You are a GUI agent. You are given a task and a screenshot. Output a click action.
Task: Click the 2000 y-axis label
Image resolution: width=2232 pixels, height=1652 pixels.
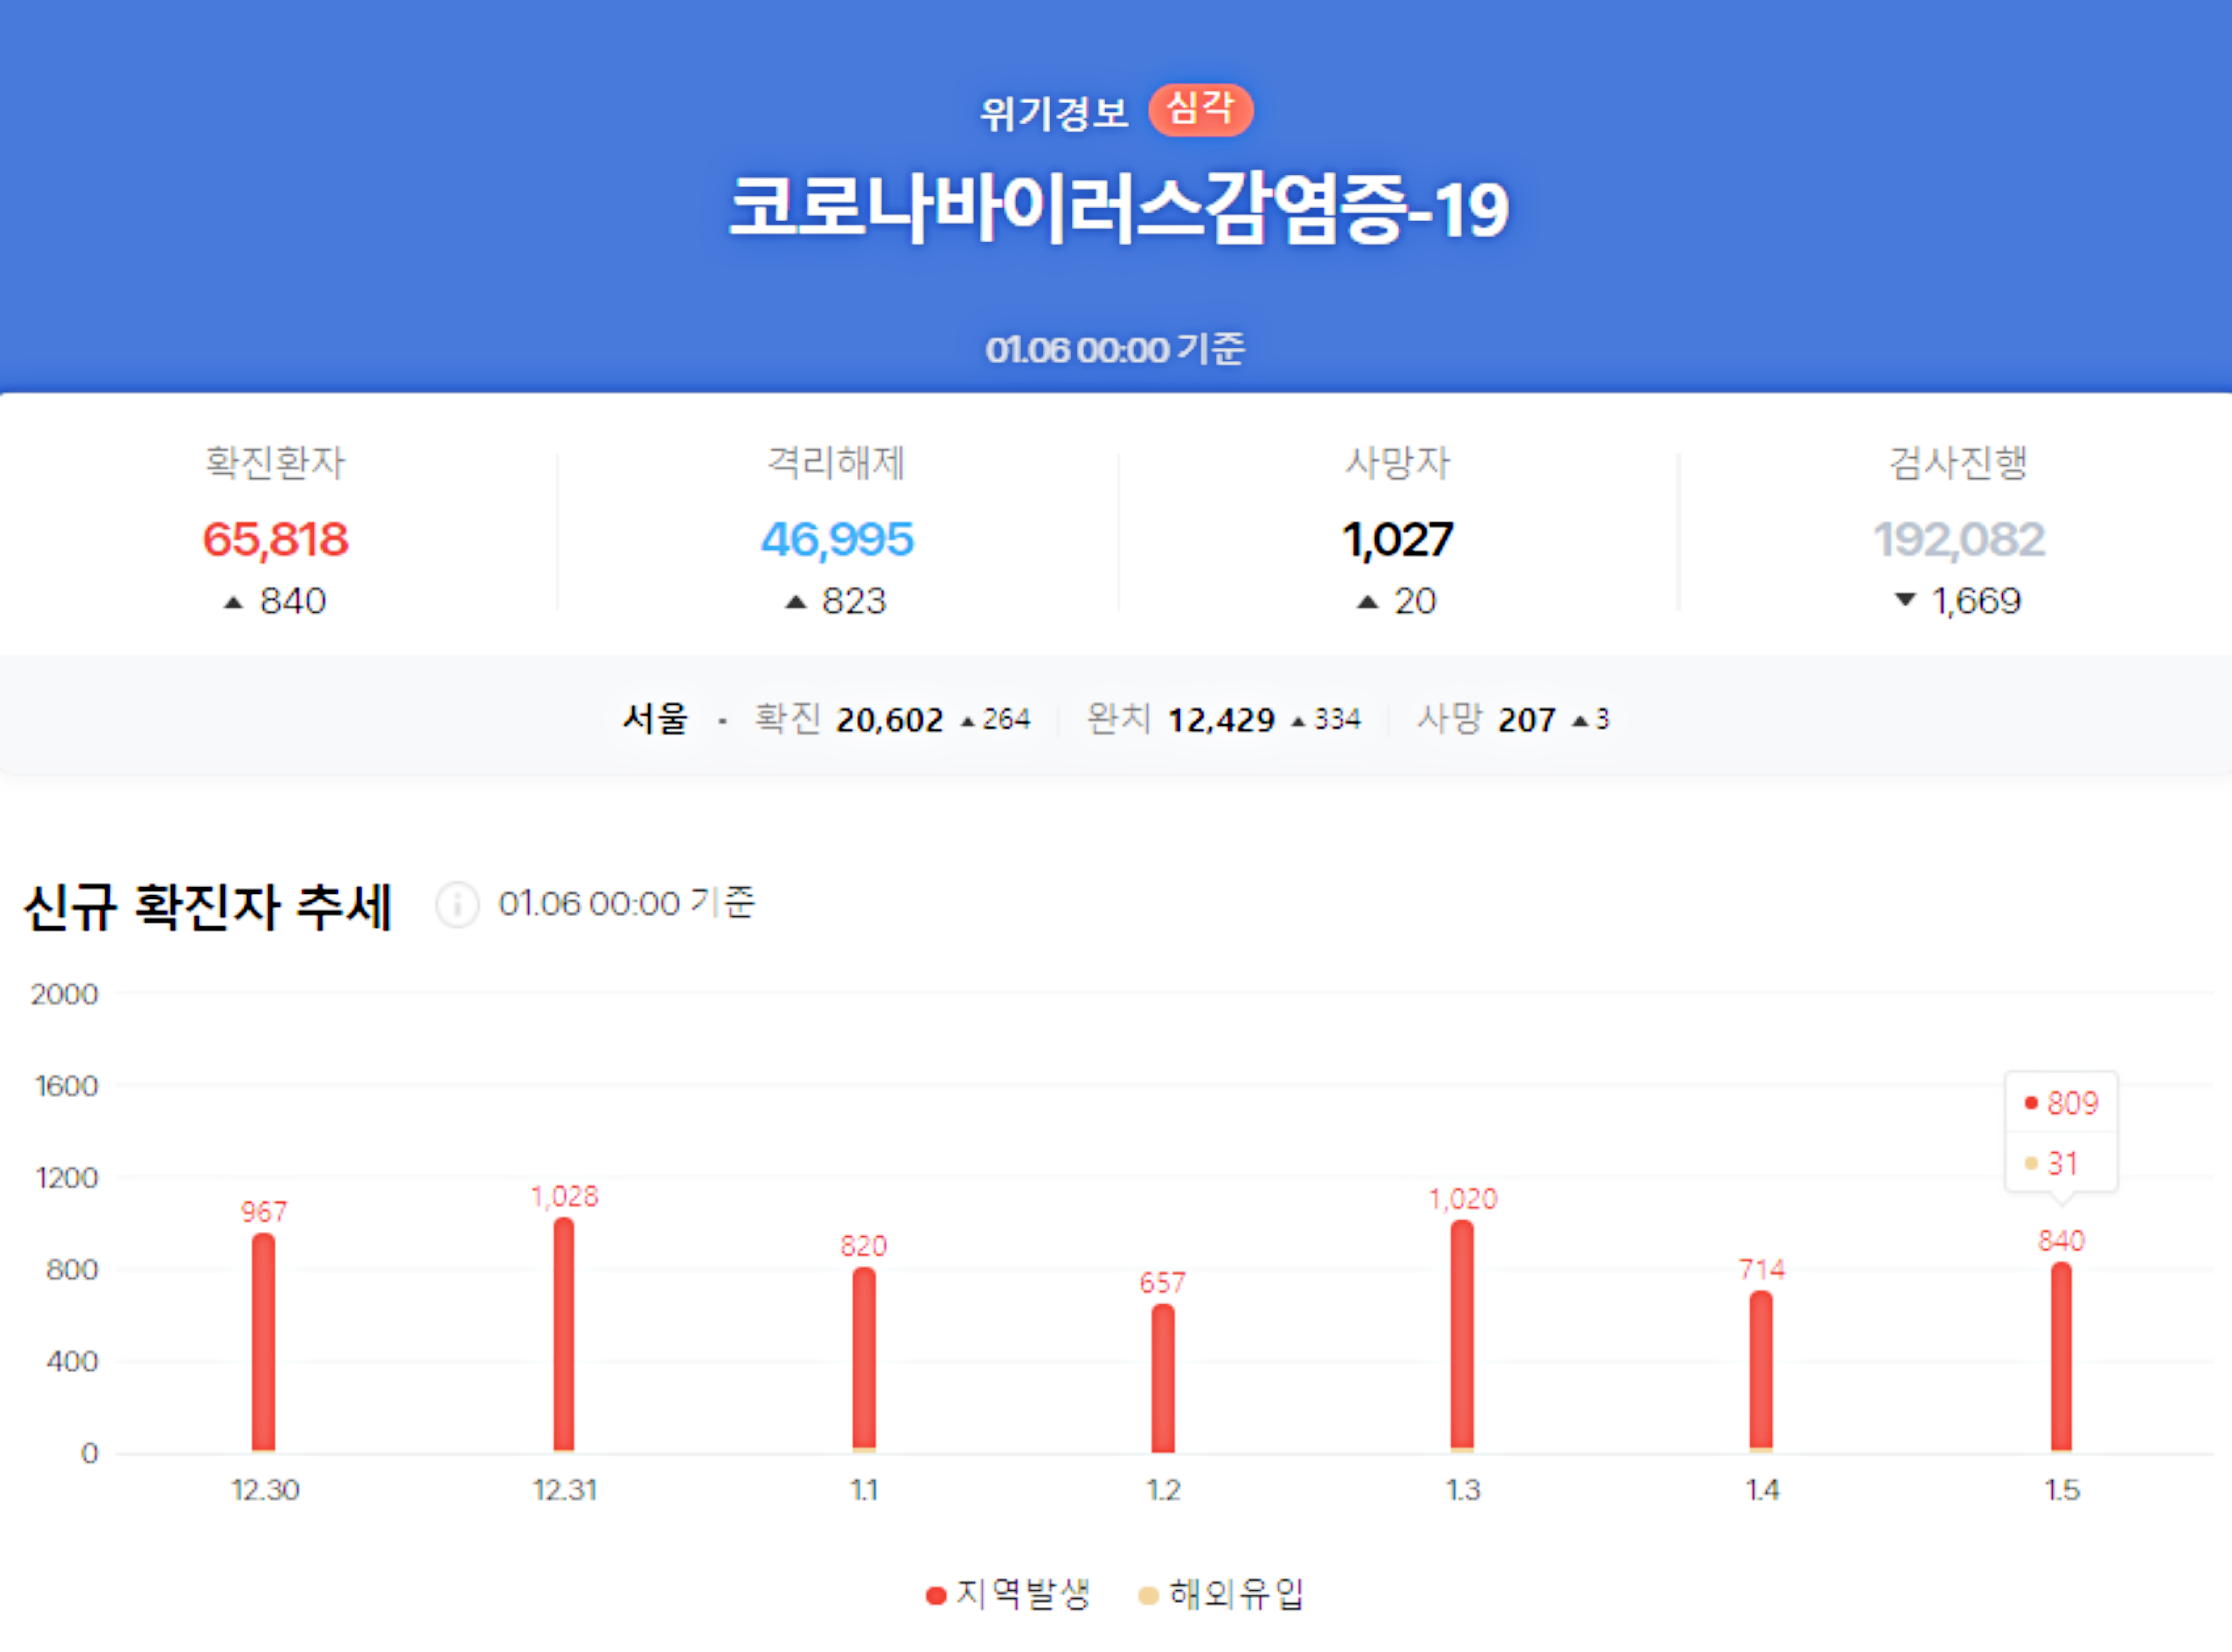[64, 994]
